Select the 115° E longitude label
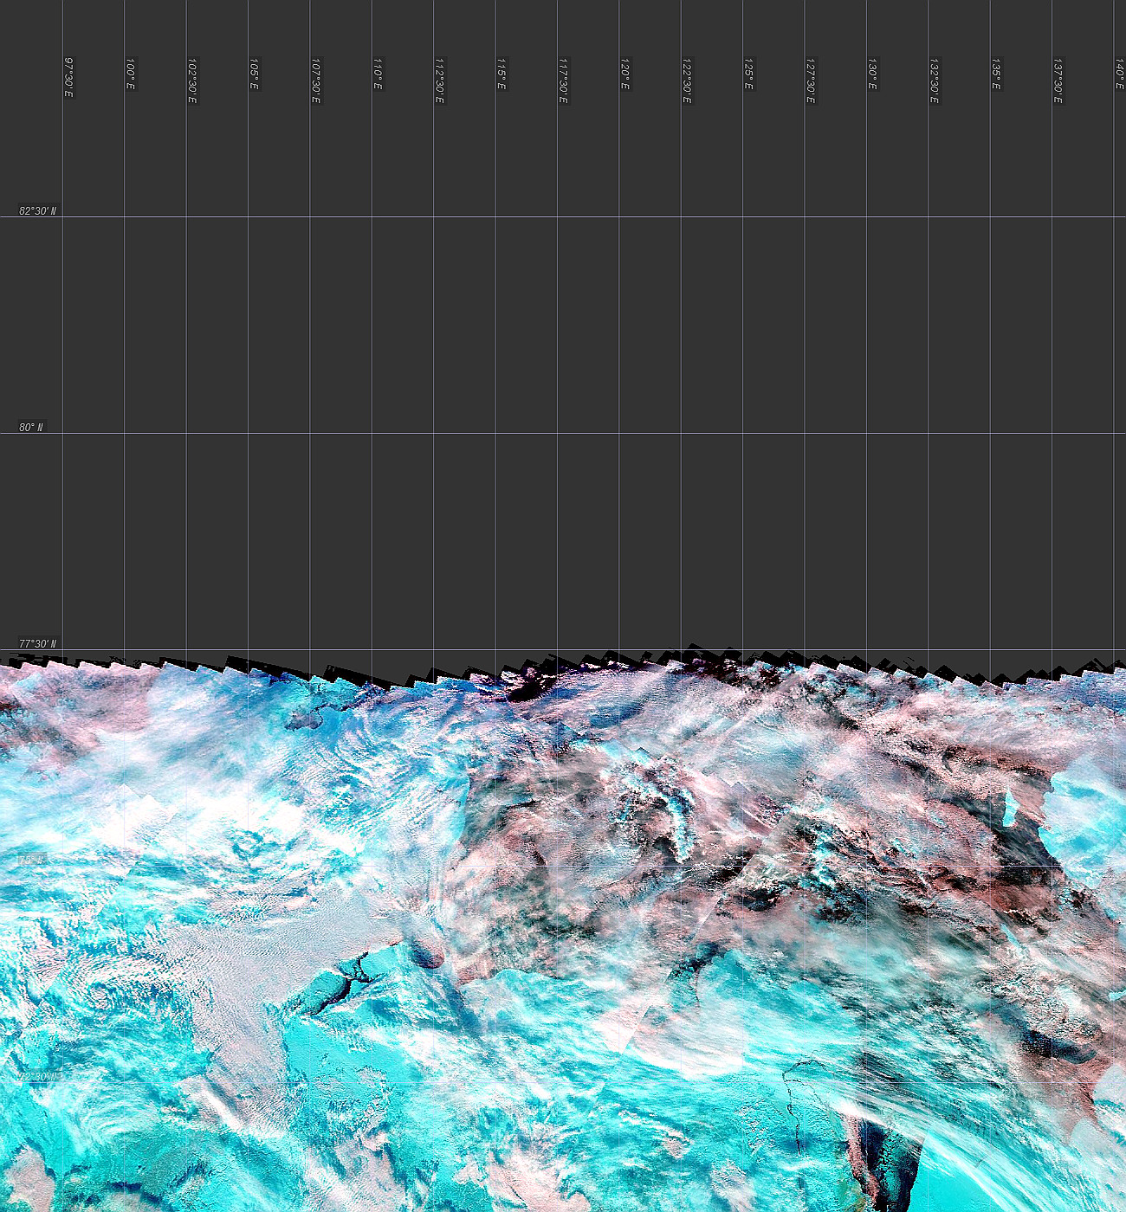Screen dimensions: 1126x1212 (x=502, y=74)
